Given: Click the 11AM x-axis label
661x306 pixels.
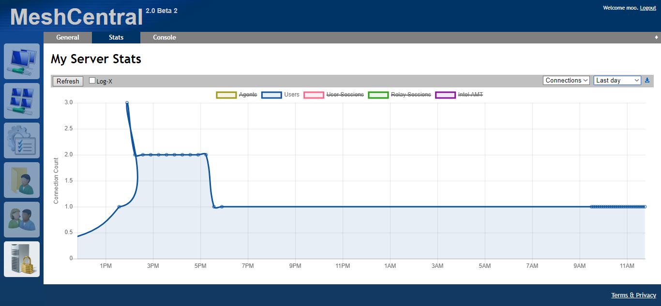Looking at the screenshot, I should (x=627, y=266).
